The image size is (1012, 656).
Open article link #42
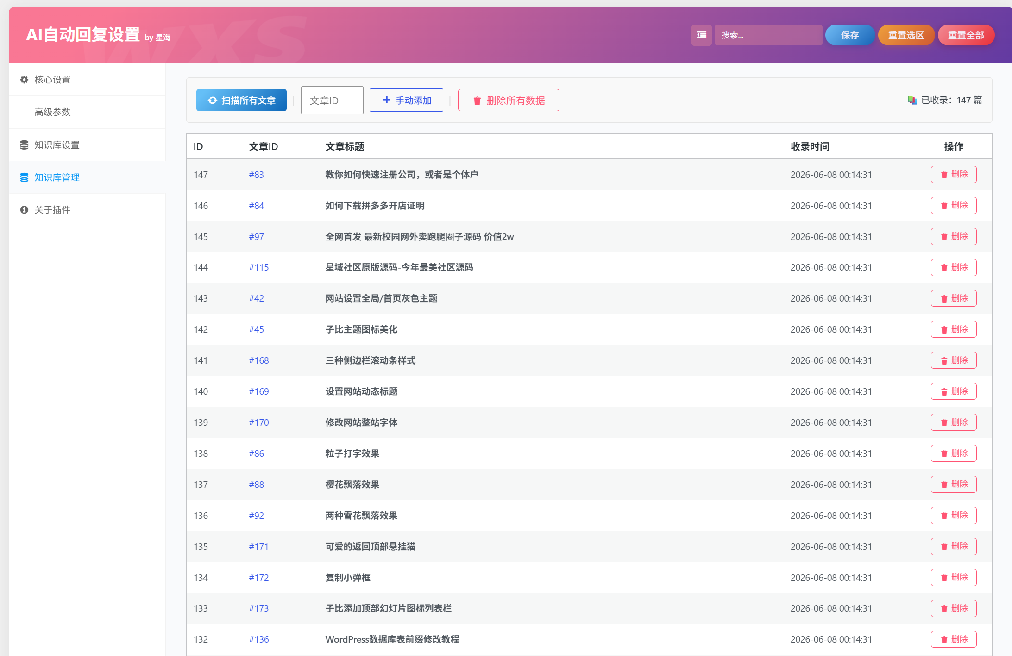pos(256,298)
